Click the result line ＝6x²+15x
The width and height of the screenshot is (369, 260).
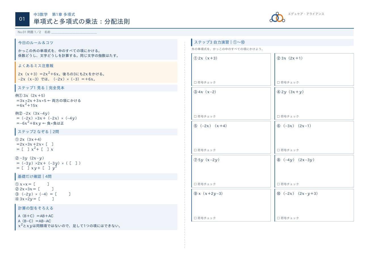(27, 105)
